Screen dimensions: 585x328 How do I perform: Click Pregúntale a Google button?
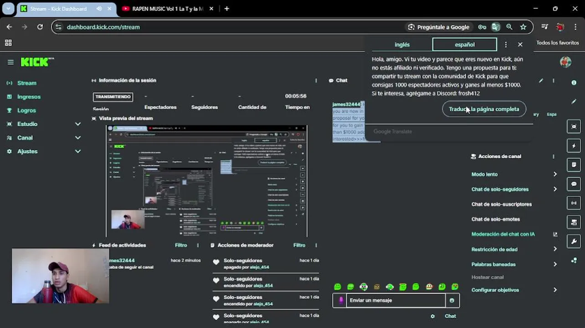[x=438, y=27]
